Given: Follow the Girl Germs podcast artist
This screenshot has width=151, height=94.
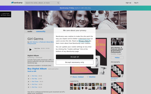Looking at the screenshot, I should pos(117,58).
